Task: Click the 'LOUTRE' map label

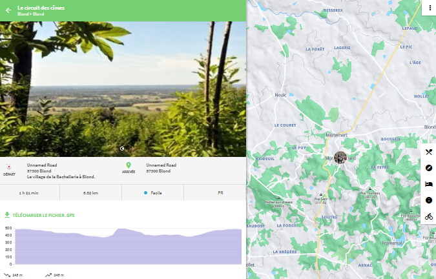Action: pyautogui.click(x=329, y=217)
